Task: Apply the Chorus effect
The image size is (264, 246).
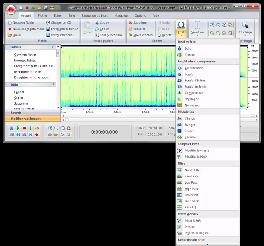Action: click(208, 119)
